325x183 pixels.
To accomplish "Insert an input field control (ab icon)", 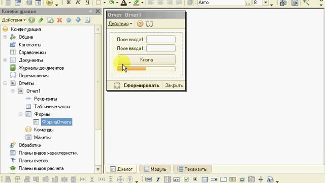I will tap(177, 179).
